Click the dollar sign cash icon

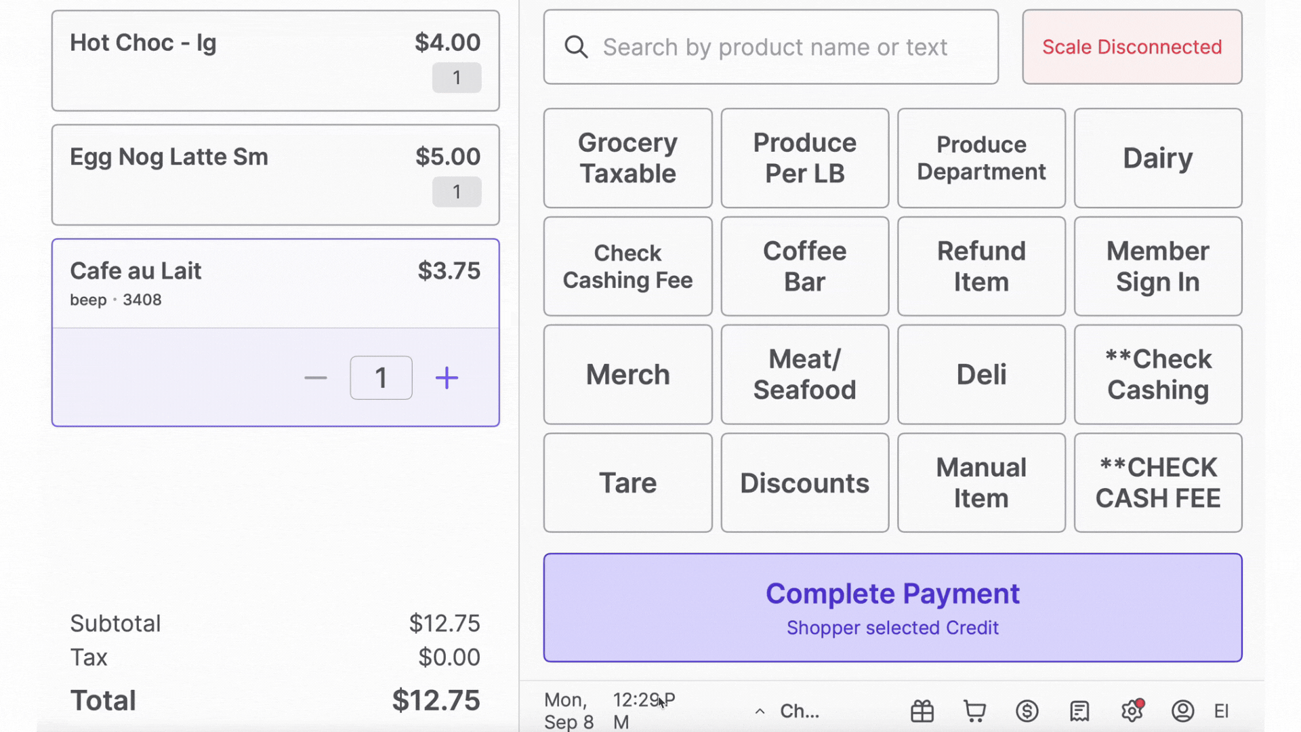(x=1027, y=711)
